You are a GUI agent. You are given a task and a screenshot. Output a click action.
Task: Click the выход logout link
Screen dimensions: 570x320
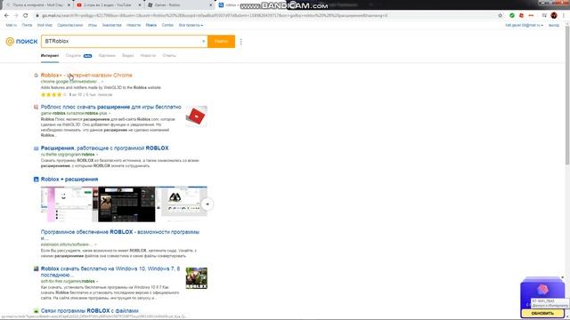pyautogui.click(x=554, y=25)
